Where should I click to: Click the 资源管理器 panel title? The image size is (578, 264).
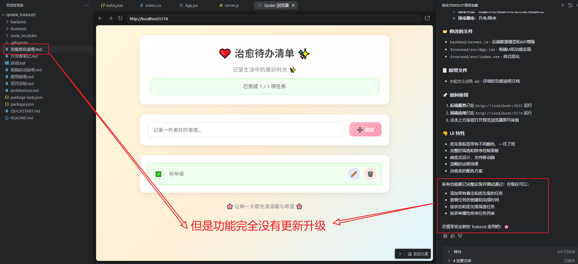tap(15, 5)
